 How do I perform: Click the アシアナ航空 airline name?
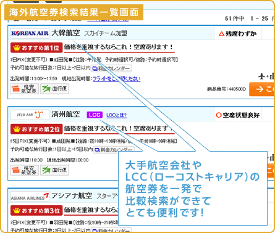tap(72, 195)
